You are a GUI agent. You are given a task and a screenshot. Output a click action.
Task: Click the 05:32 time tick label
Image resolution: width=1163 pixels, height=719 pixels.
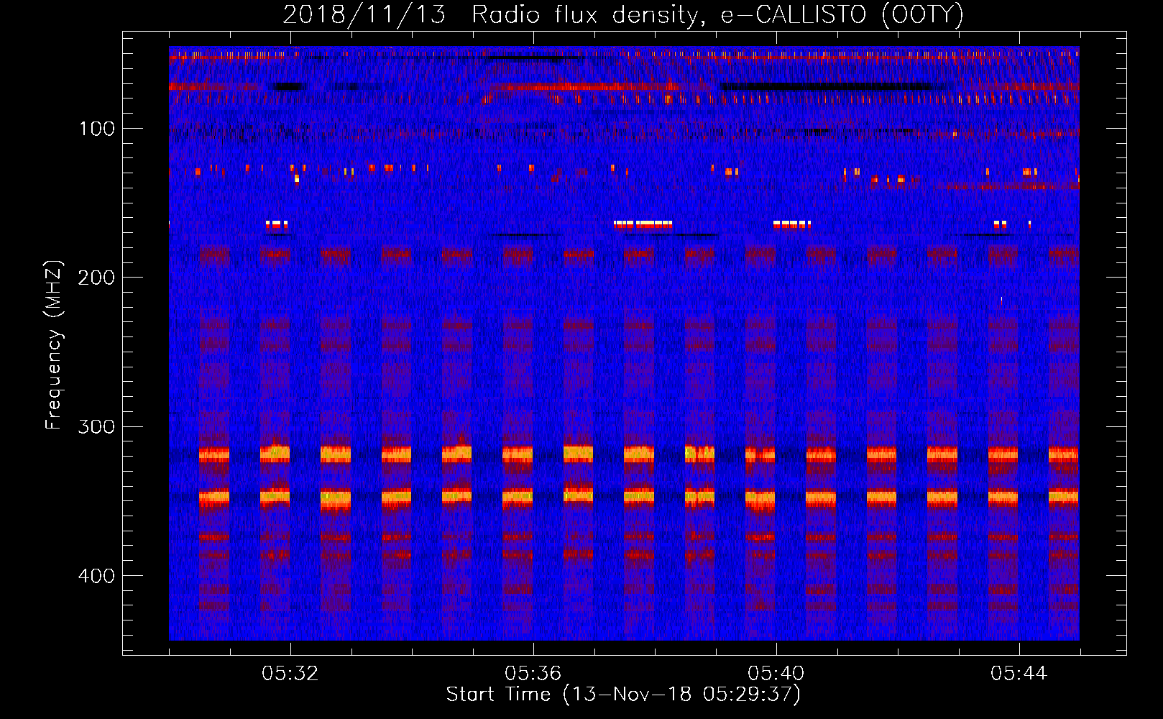(x=290, y=674)
